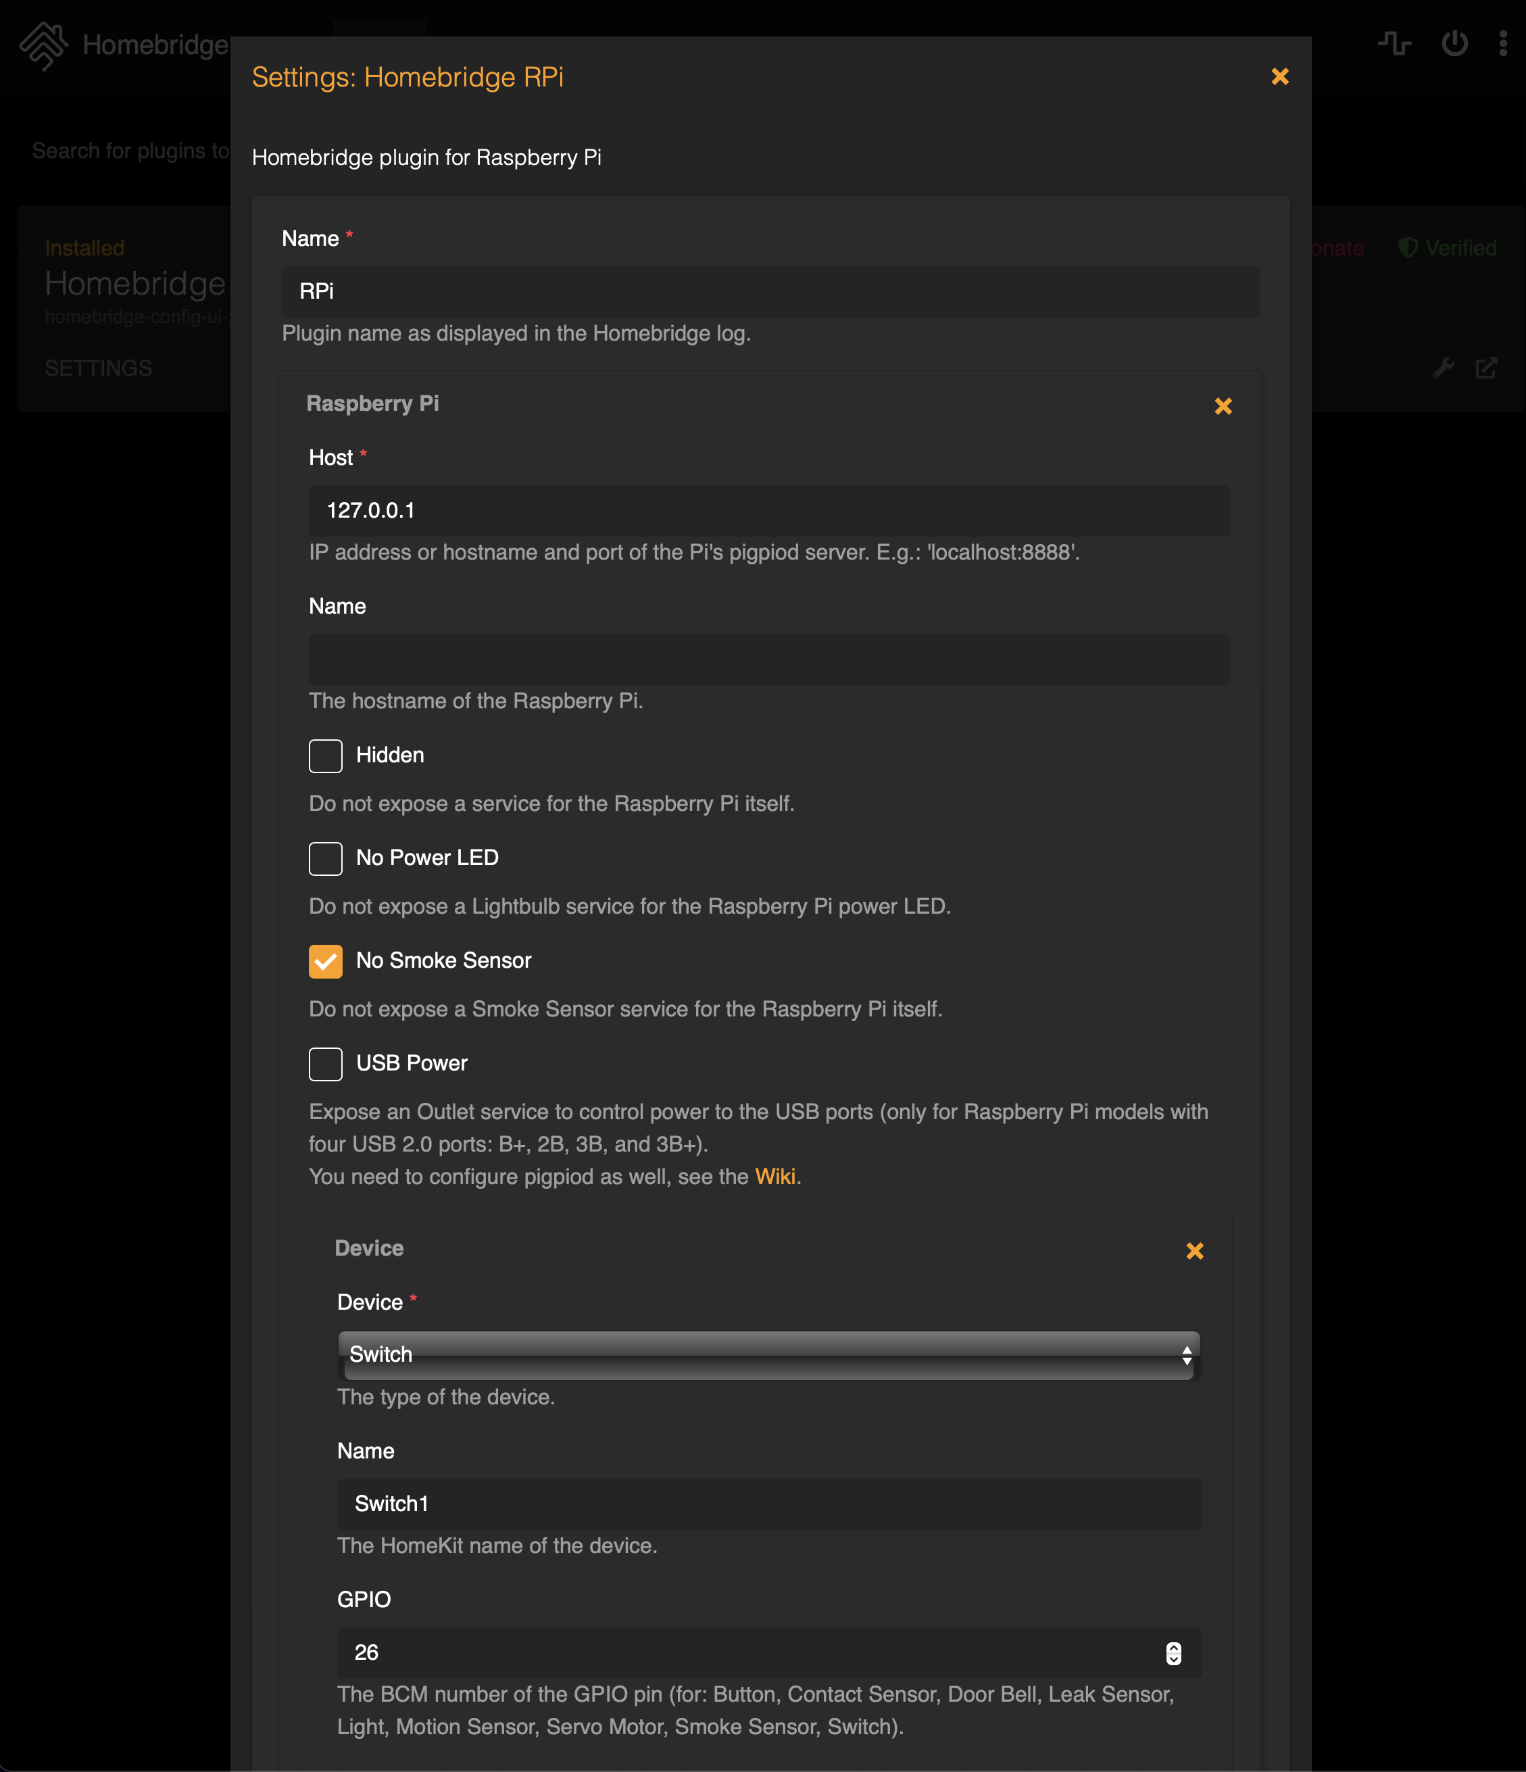The image size is (1526, 1772).
Task: Toggle the Hidden checkbox
Action: [325, 756]
